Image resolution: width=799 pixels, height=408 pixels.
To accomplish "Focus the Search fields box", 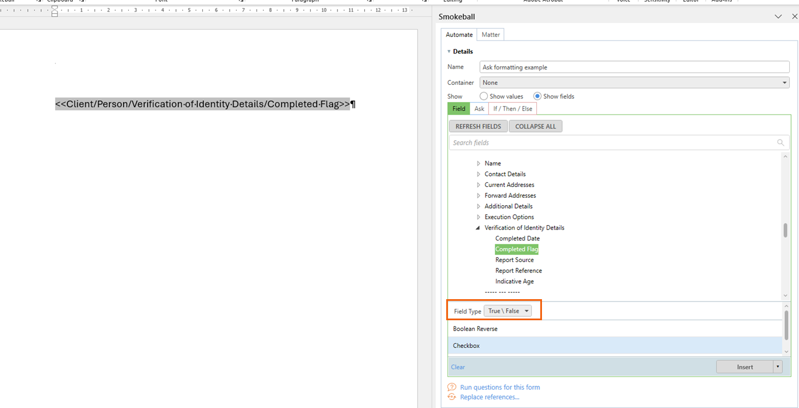I will tap(619, 142).
